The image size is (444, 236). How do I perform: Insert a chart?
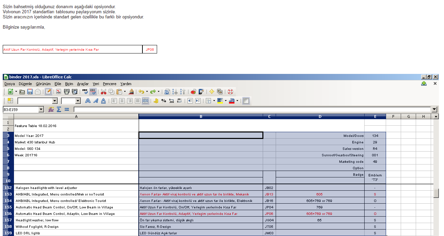193,92
